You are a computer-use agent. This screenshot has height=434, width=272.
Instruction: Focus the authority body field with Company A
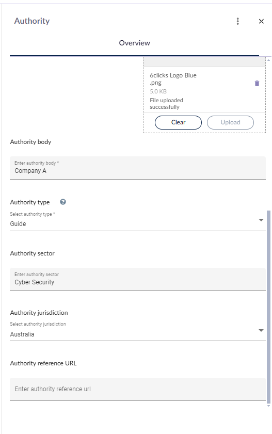(x=138, y=168)
